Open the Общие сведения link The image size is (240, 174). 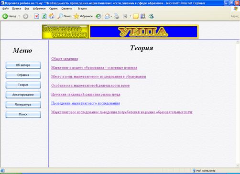(65, 59)
